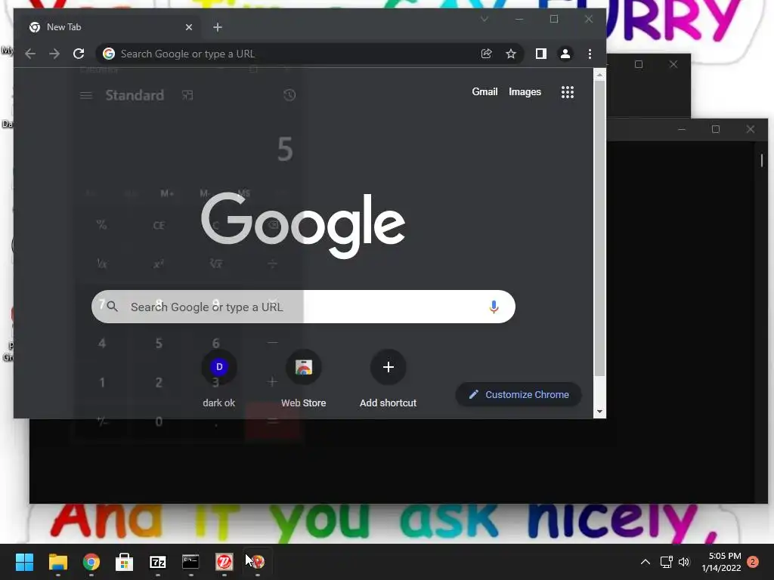The height and width of the screenshot is (580, 774).
Task: Minimize the black console window behind Chrome
Action: [682, 129]
